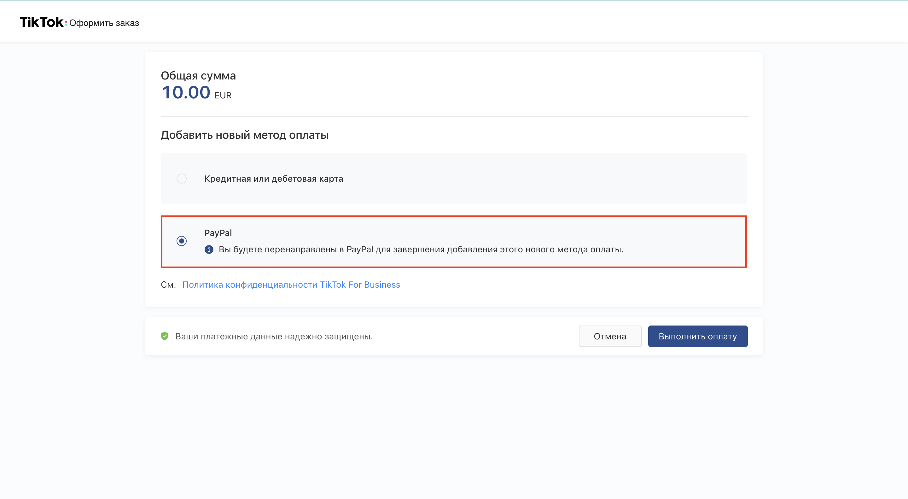Click the TikTok logo in header
This screenshot has height=499, width=908.
click(x=42, y=22)
